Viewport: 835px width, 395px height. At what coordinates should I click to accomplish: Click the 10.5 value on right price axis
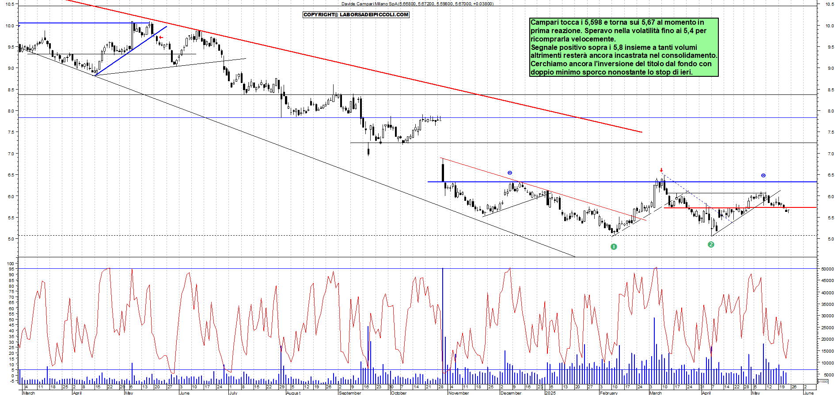(830, 4)
